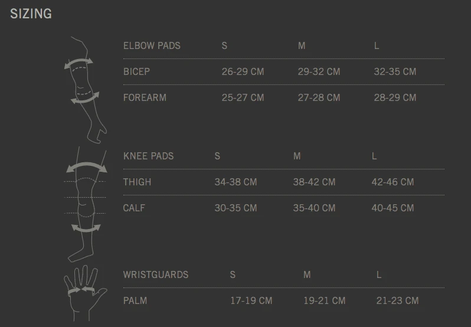
Task: Choose the calf 30-35 CM measurement
Action: (235, 208)
